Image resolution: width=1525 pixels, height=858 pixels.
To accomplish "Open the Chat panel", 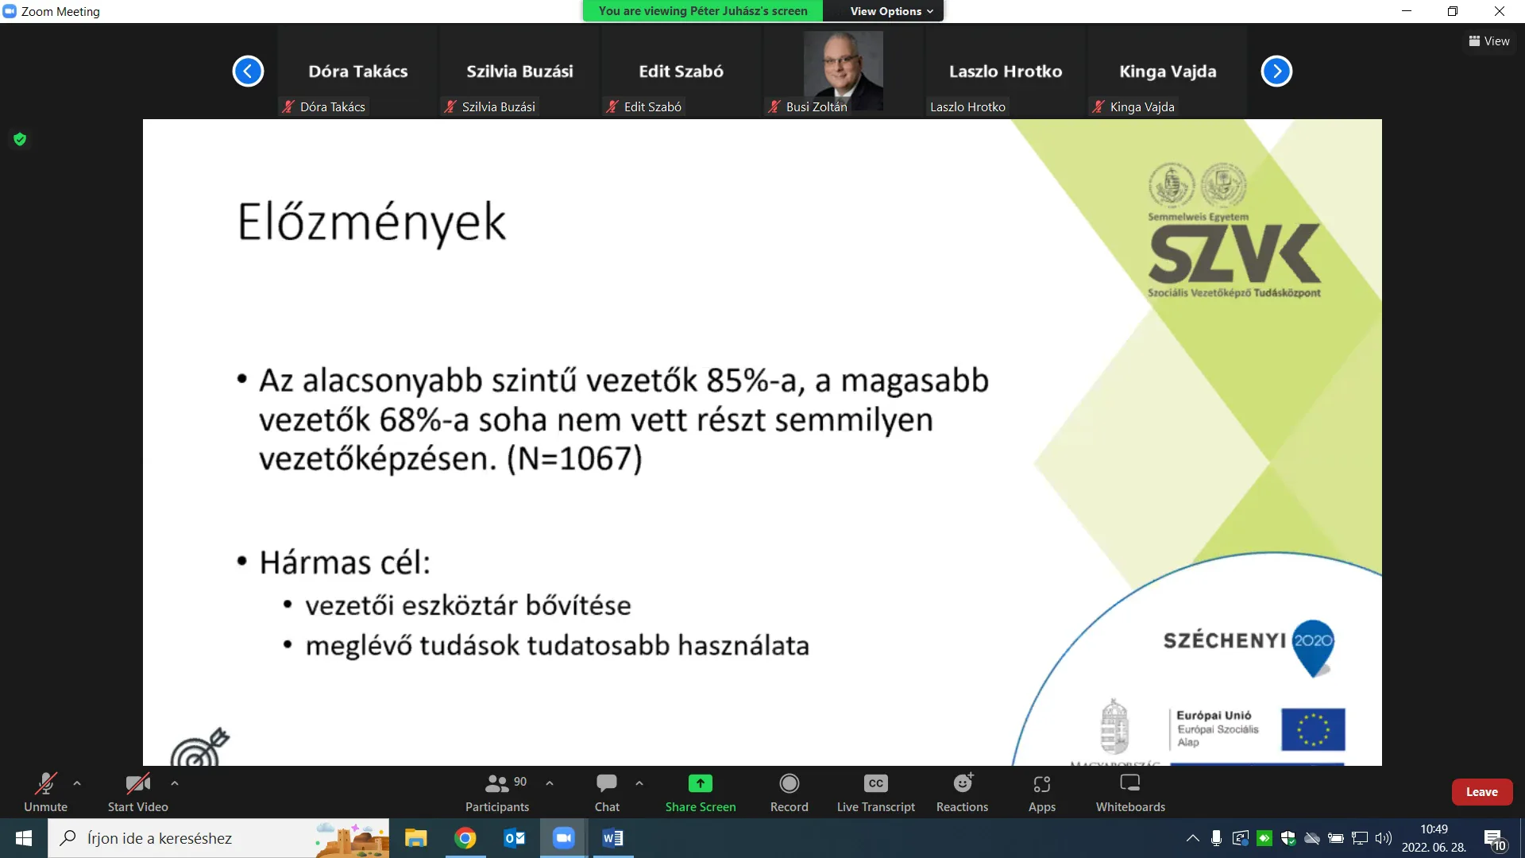I will pos(607,792).
